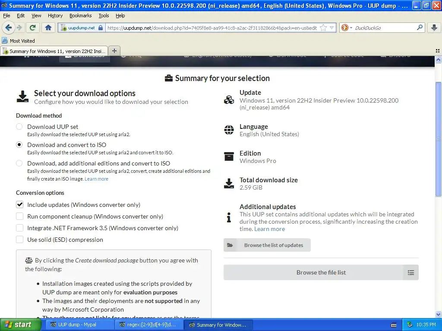Click the archive box icon beside Edition
The image size is (442, 331).
[229, 156]
